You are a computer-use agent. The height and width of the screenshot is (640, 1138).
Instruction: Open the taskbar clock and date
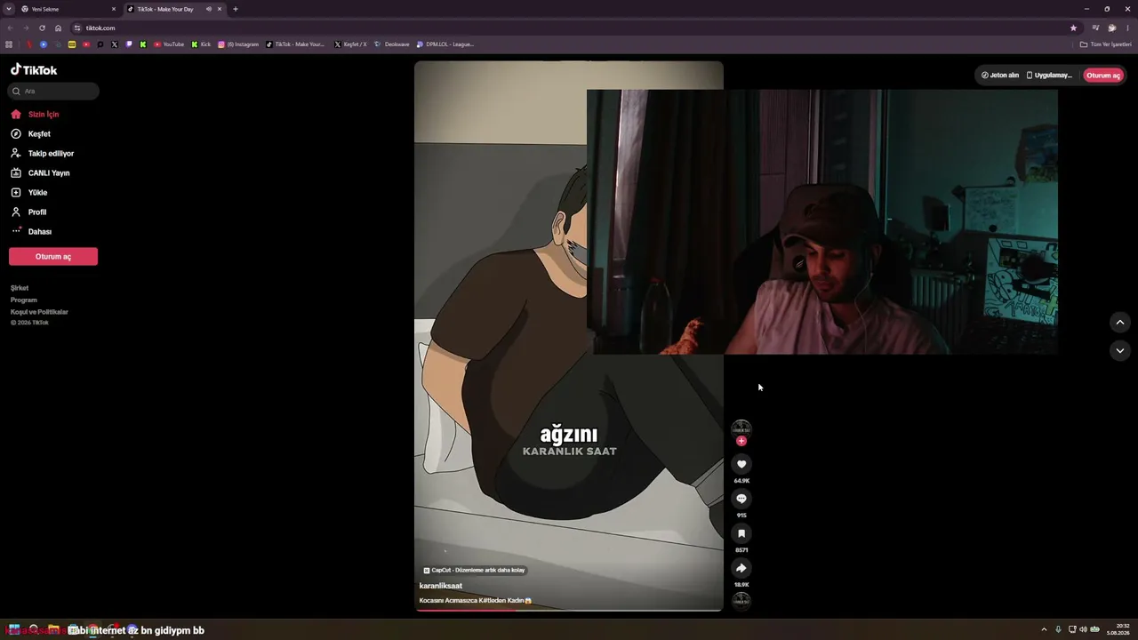tap(1117, 629)
